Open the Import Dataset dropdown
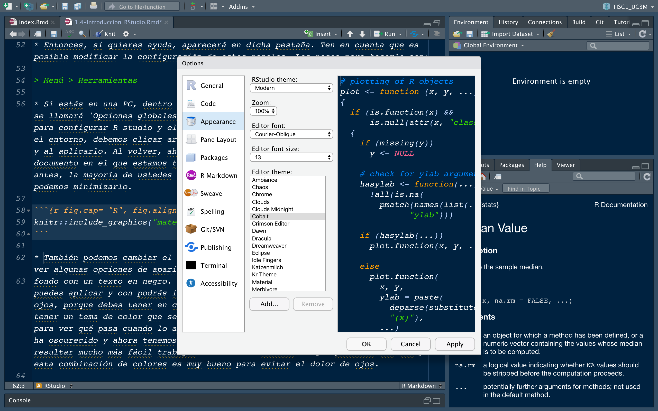 (510, 34)
